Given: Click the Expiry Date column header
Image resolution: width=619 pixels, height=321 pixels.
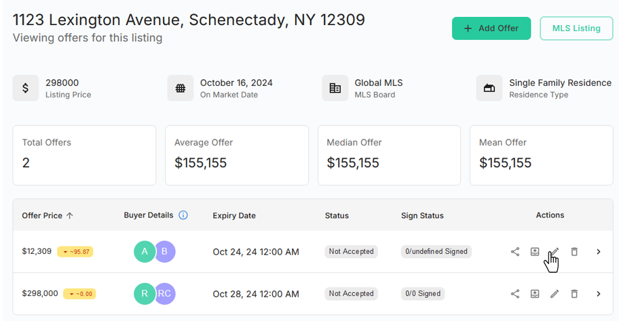Looking at the screenshot, I should click(234, 216).
